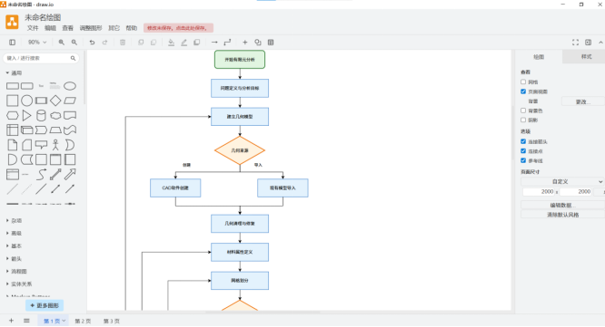Image resolution: width=605 pixels, height=327 pixels.
Task: Click the zoom out magnifier icon
Action: point(74,43)
